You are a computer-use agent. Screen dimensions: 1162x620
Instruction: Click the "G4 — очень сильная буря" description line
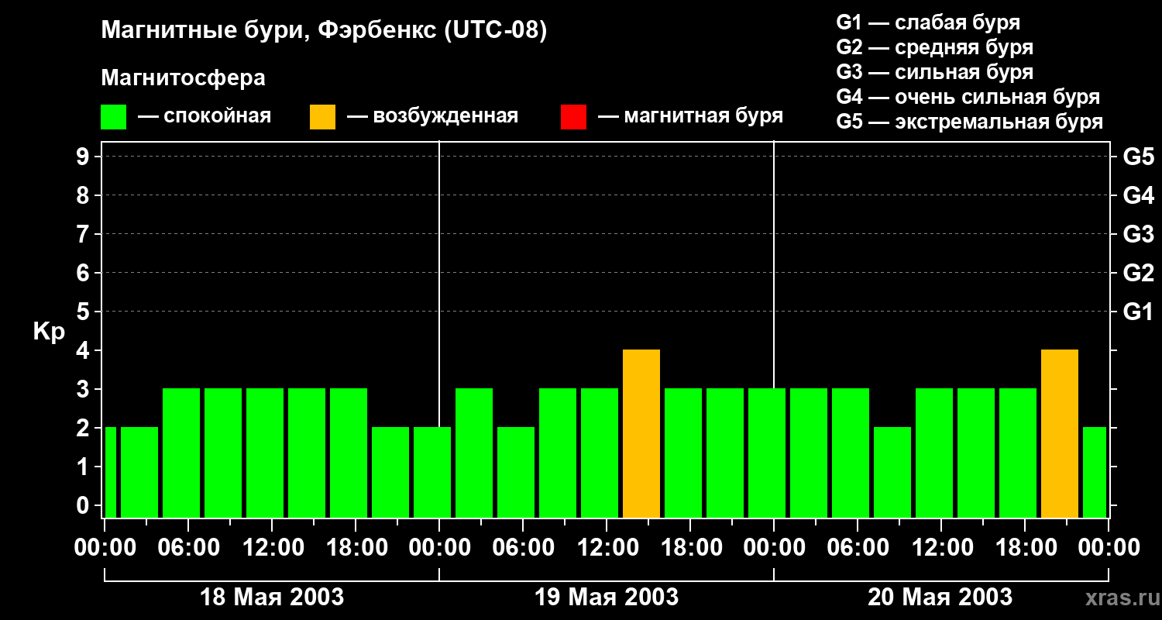click(x=968, y=97)
